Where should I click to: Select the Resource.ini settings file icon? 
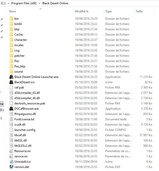11,151
